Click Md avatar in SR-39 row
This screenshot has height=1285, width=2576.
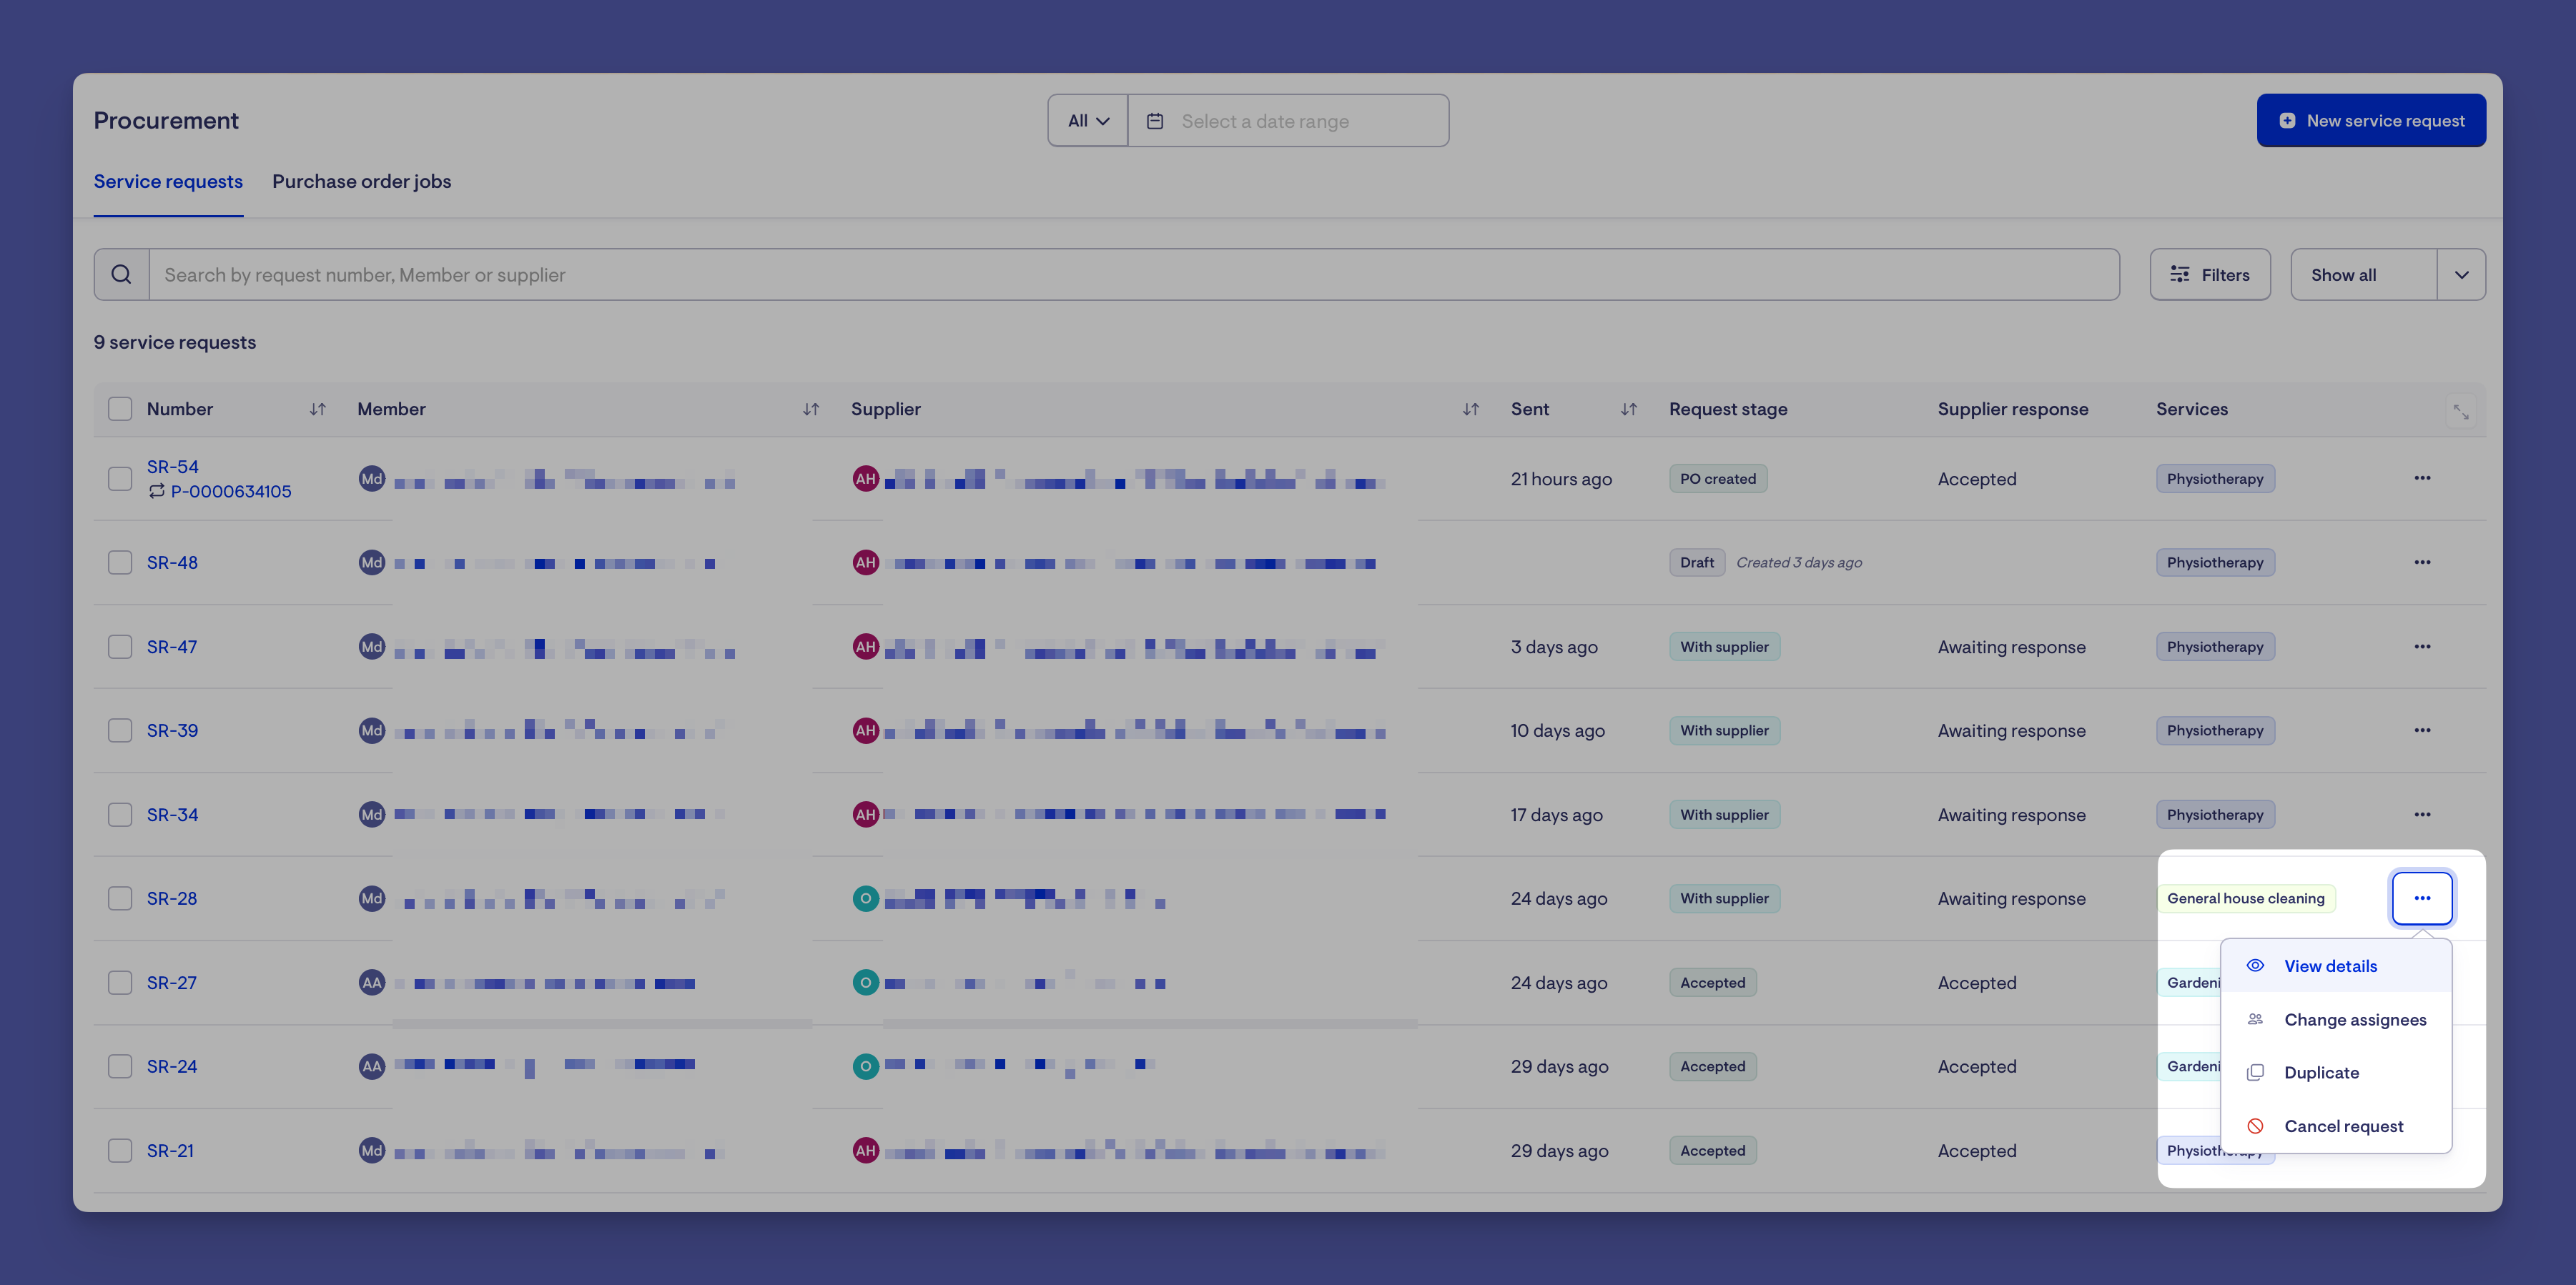[372, 730]
